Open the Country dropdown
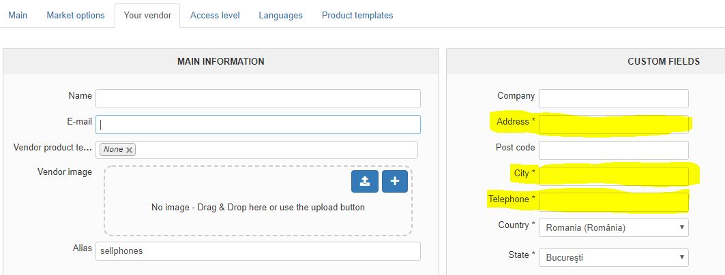The height and width of the screenshot is (275, 725). [613, 227]
